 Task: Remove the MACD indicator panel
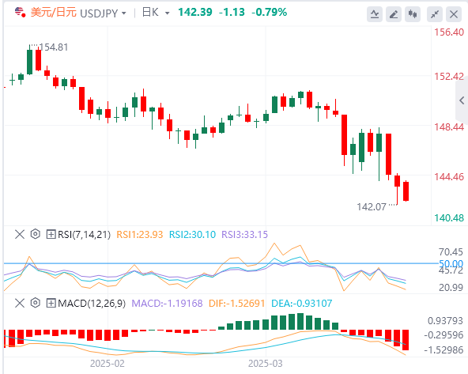tap(20, 304)
